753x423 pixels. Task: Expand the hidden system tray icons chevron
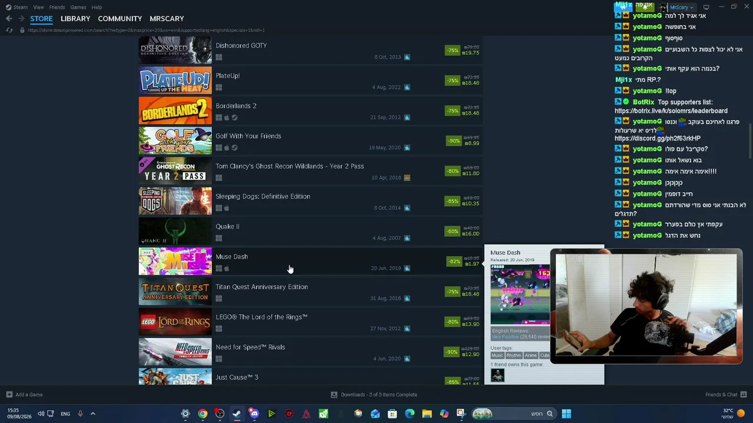[92, 414]
